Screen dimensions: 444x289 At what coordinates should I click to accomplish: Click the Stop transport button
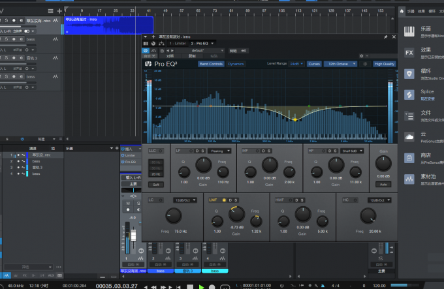[x=190, y=286]
